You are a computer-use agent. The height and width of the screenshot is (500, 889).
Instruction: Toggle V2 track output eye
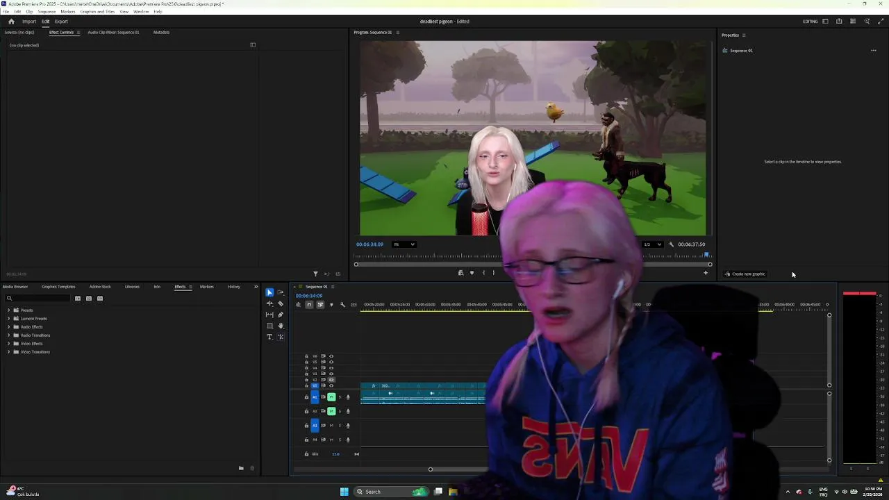[x=331, y=380]
